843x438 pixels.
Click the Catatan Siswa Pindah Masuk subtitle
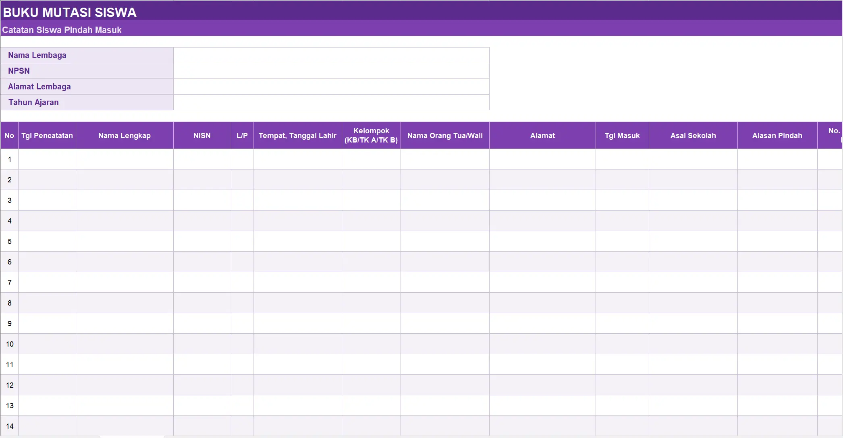(x=62, y=30)
